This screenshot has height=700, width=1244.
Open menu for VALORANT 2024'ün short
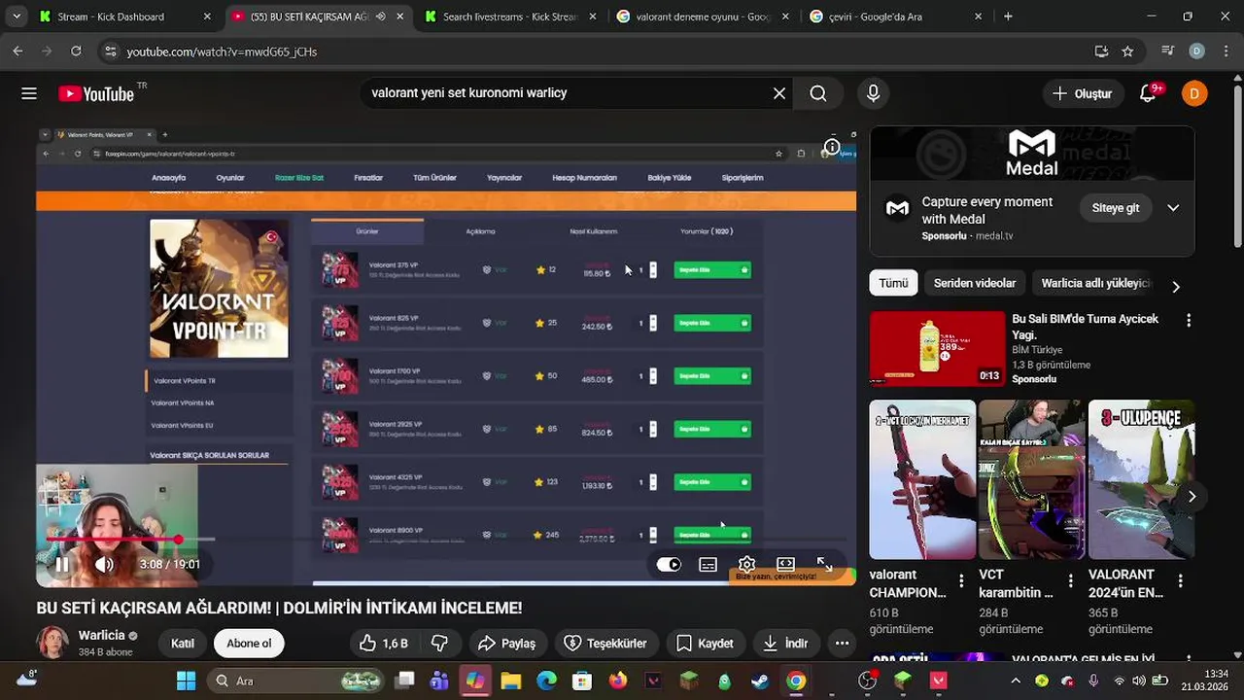tap(1181, 581)
